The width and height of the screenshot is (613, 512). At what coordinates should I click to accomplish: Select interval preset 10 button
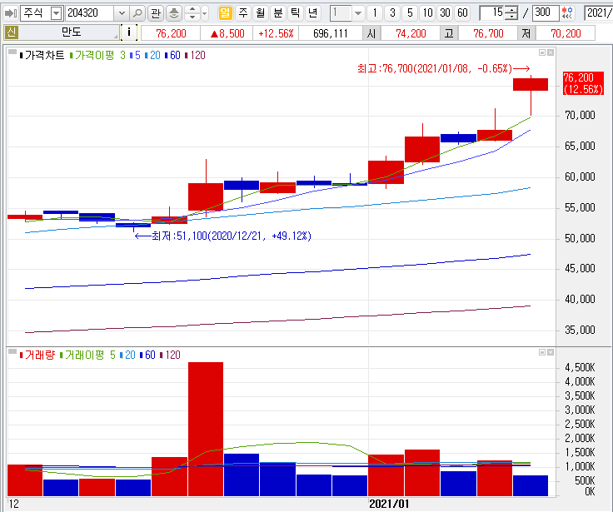(428, 13)
